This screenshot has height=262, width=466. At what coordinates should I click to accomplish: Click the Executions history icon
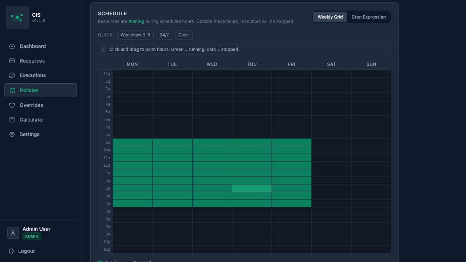tap(12, 75)
